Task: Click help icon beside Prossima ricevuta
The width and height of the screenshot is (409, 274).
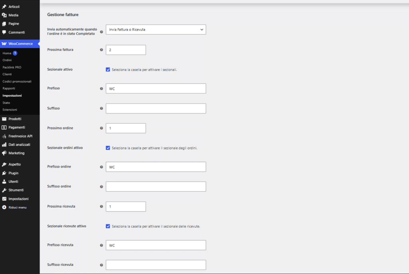Action: pyautogui.click(x=101, y=206)
